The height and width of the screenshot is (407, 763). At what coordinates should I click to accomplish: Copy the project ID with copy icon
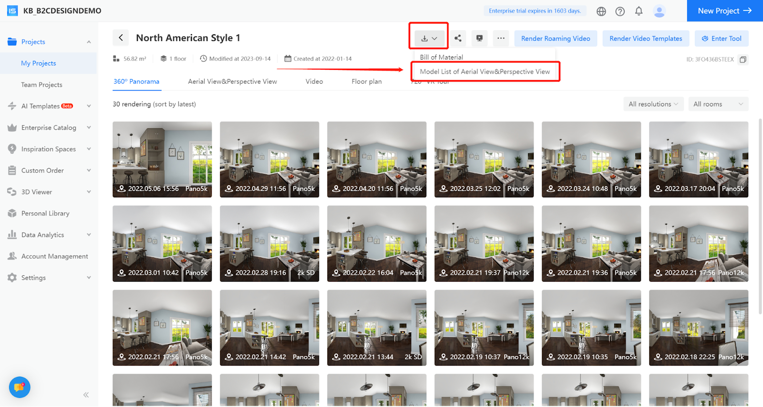tap(742, 60)
